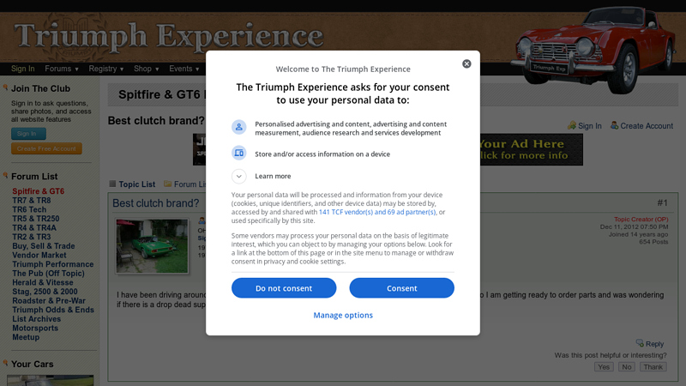686x386 pixels.
Task: Open the Events menu
Action: (184, 69)
